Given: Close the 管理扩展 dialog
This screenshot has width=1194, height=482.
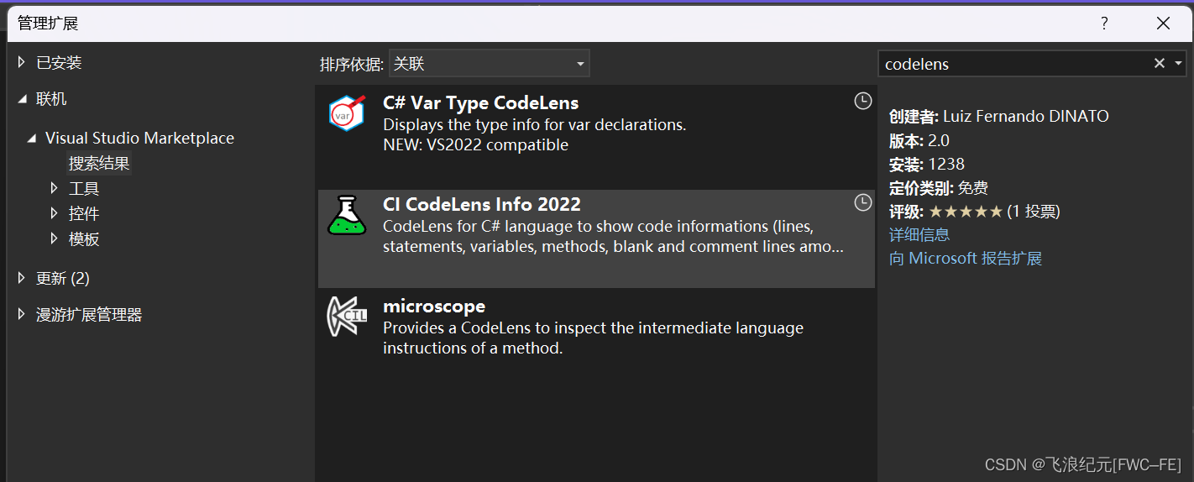Looking at the screenshot, I should [1163, 24].
